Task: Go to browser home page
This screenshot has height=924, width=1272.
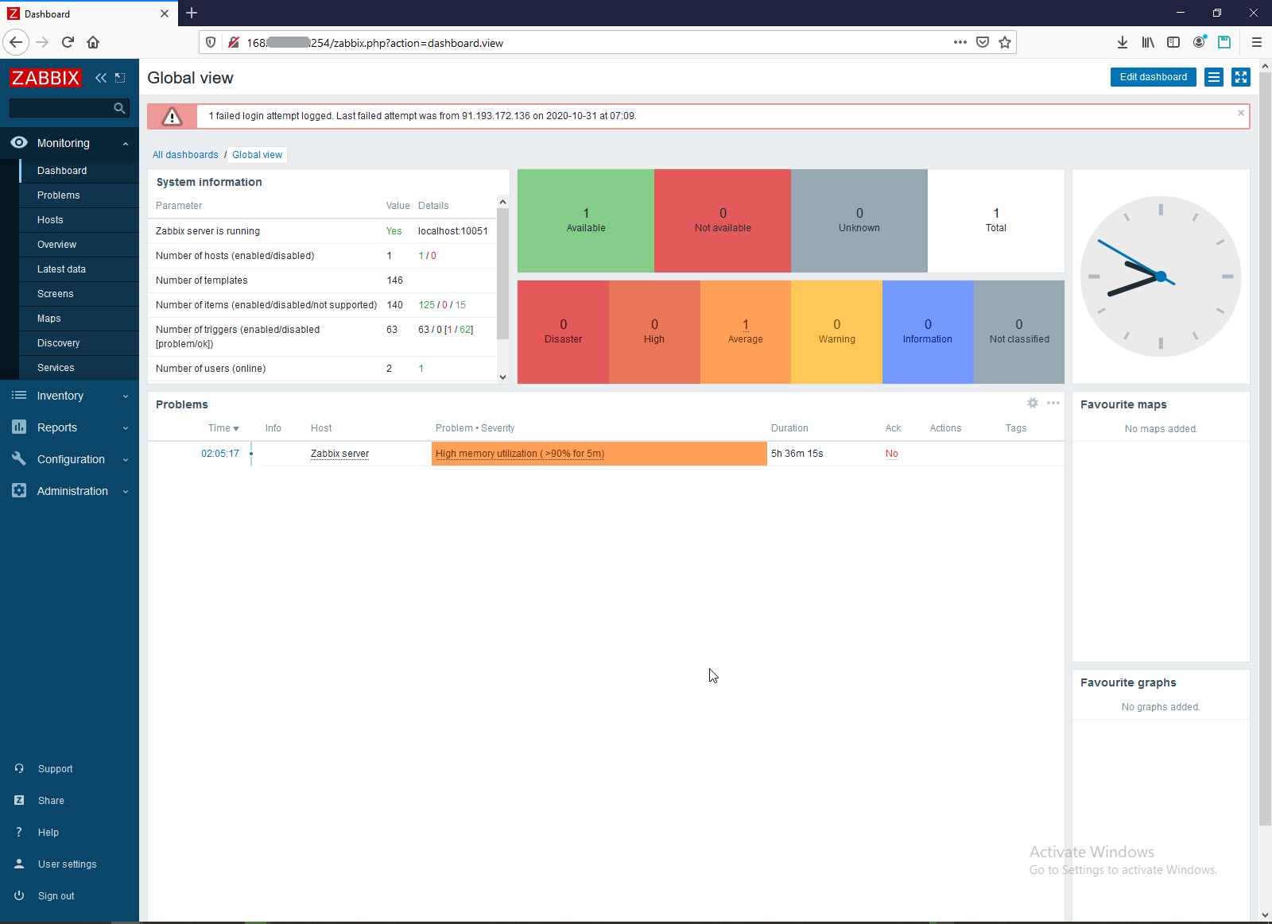Action: point(93,42)
